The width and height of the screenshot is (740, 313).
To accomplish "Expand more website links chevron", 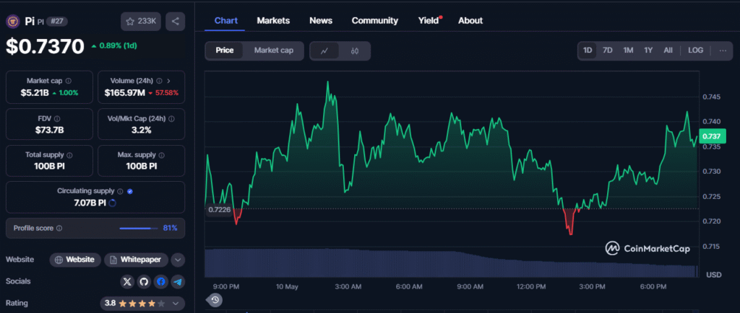I will point(178,260).
